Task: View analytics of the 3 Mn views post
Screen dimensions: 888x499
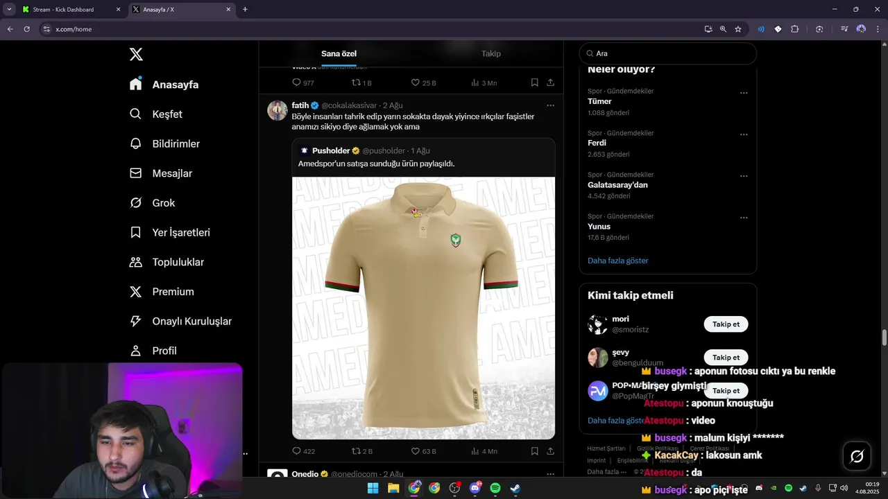Action: (484, 82)
